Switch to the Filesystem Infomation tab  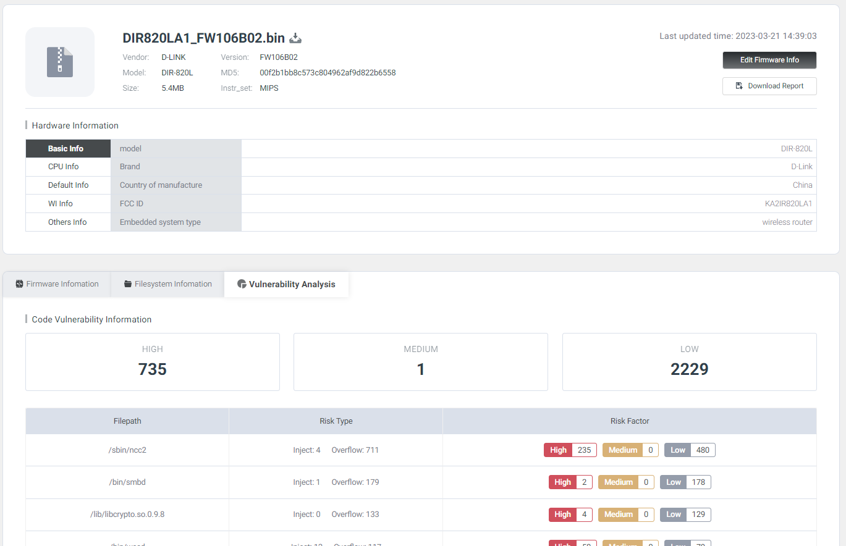pos(167,284)
